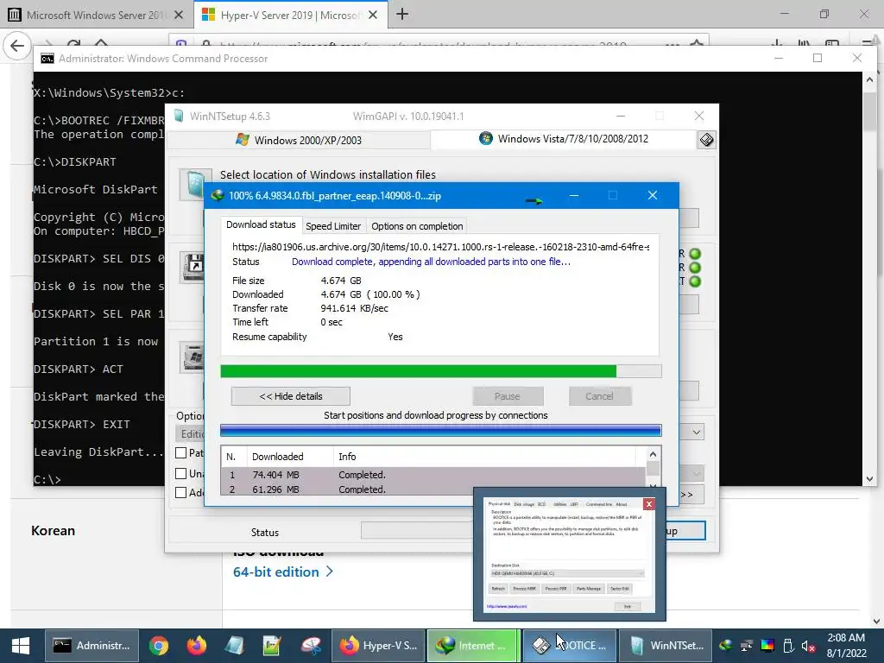Click up arrow of connections list scrollbar

point(653,454)
